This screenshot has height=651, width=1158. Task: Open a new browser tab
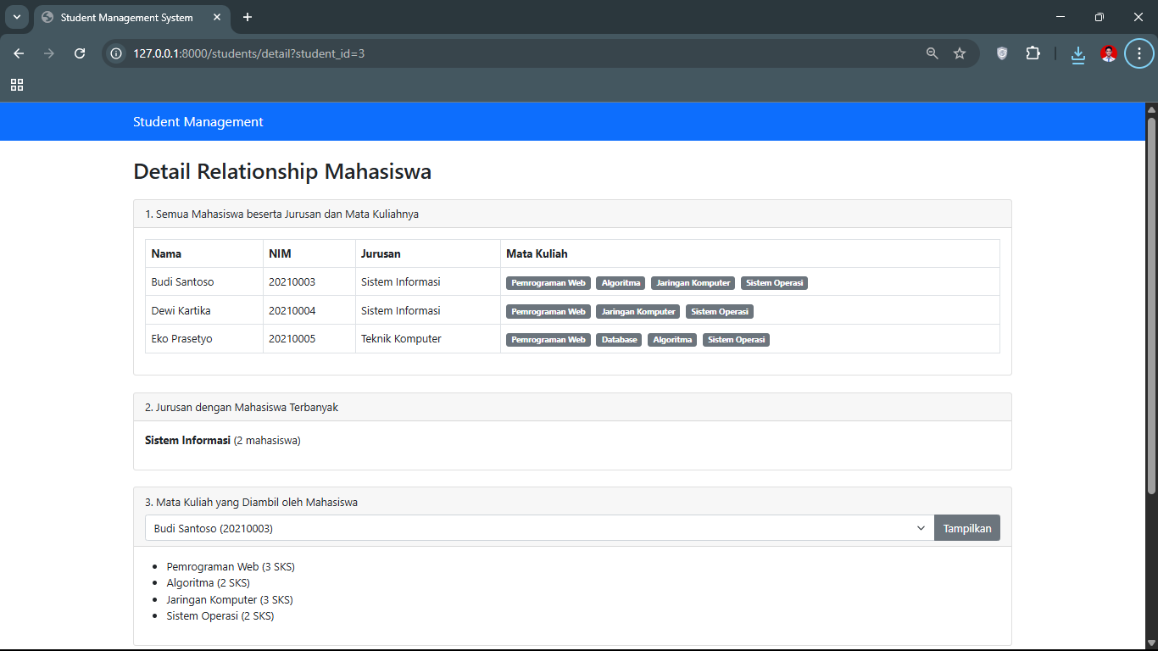pyautogui.click(x=248, y=17)
